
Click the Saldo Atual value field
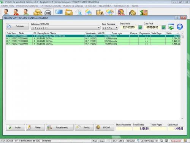pyautogui.click(x=176, y=129)
